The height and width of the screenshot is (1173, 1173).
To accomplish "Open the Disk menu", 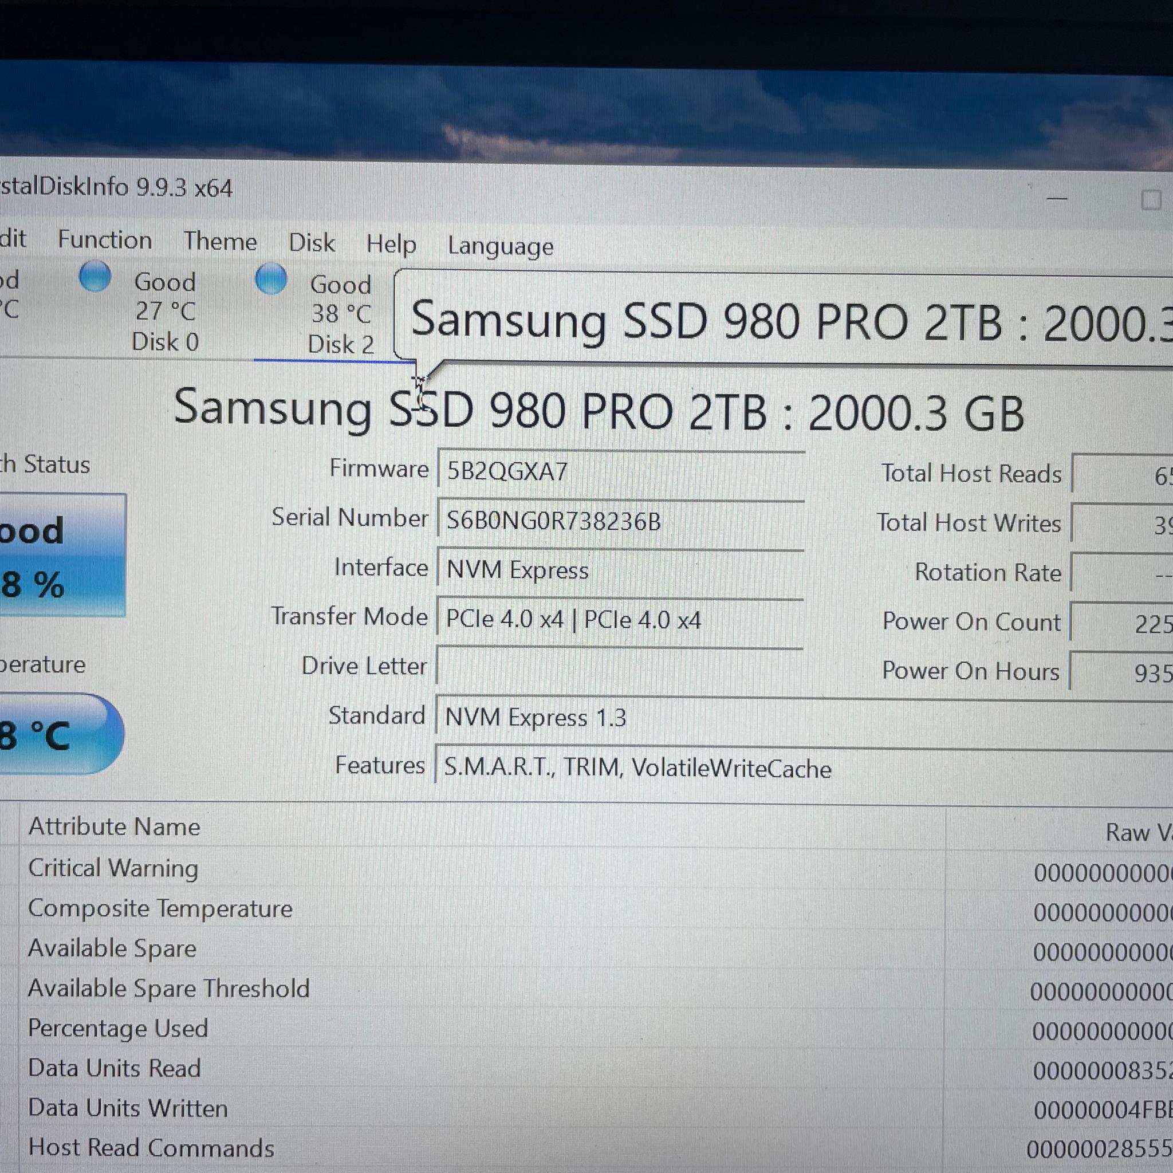I will [312, 242].
